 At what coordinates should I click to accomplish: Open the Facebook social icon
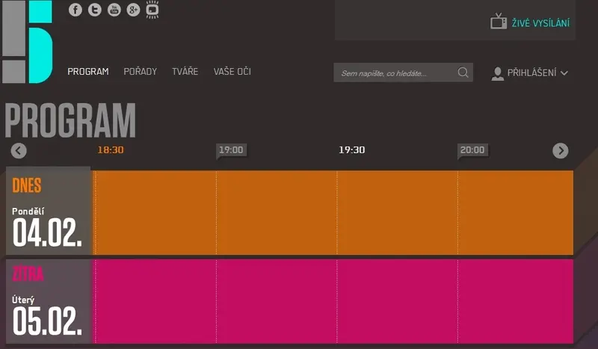tap(75, 10)
